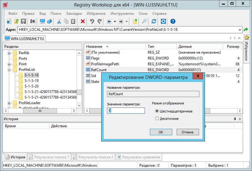Screen dimensions: 252x171
Task: Select the Ports key
Action: 23,59
